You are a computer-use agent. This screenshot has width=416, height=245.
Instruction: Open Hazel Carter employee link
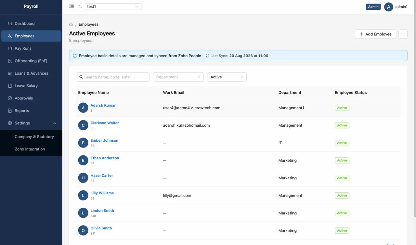click(102, 175)
